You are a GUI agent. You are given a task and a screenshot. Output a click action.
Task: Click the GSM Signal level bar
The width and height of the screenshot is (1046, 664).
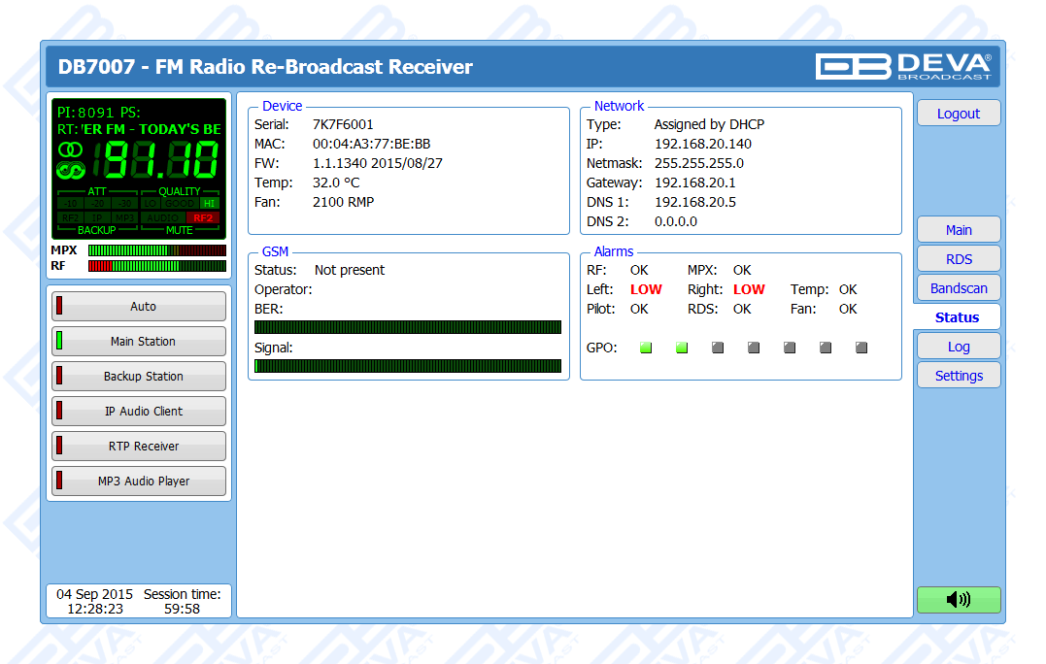408,366
